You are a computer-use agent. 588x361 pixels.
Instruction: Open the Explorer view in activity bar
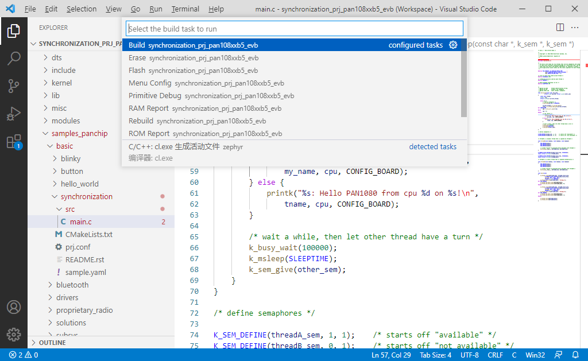coord(14,31)
